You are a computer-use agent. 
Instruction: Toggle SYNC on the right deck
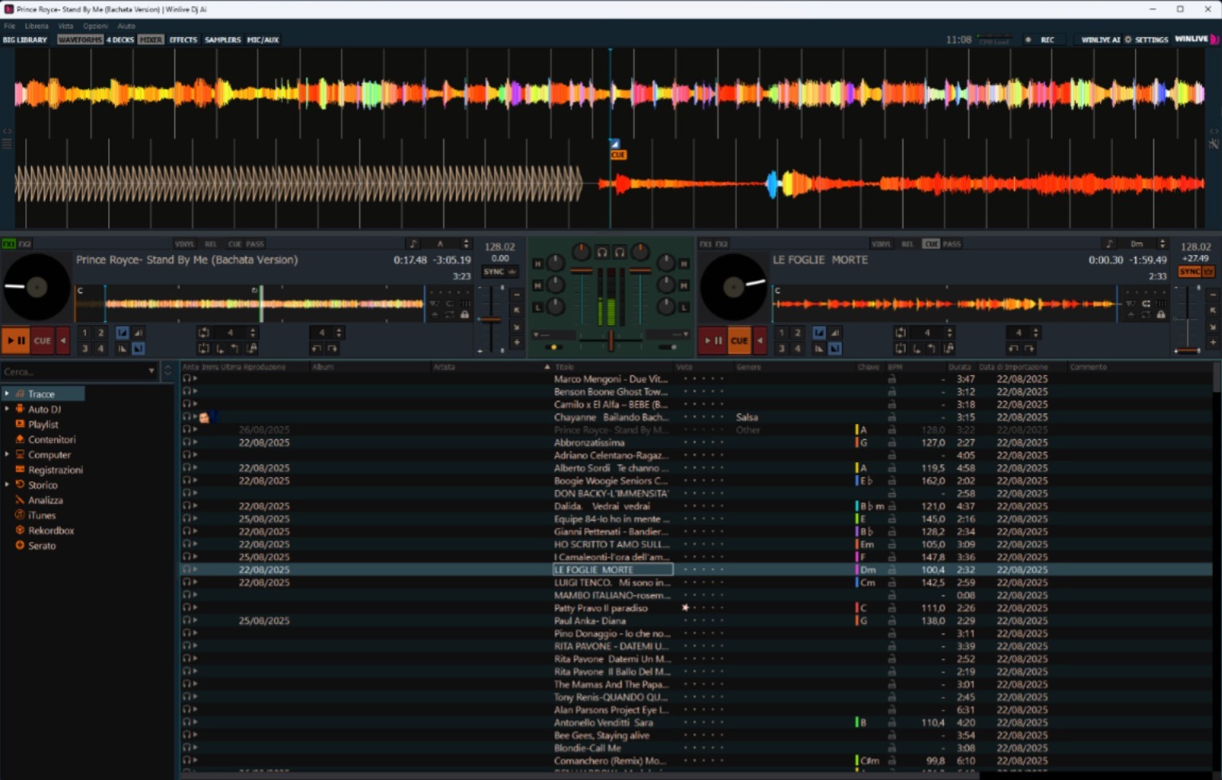click(x=1190, y=272)
